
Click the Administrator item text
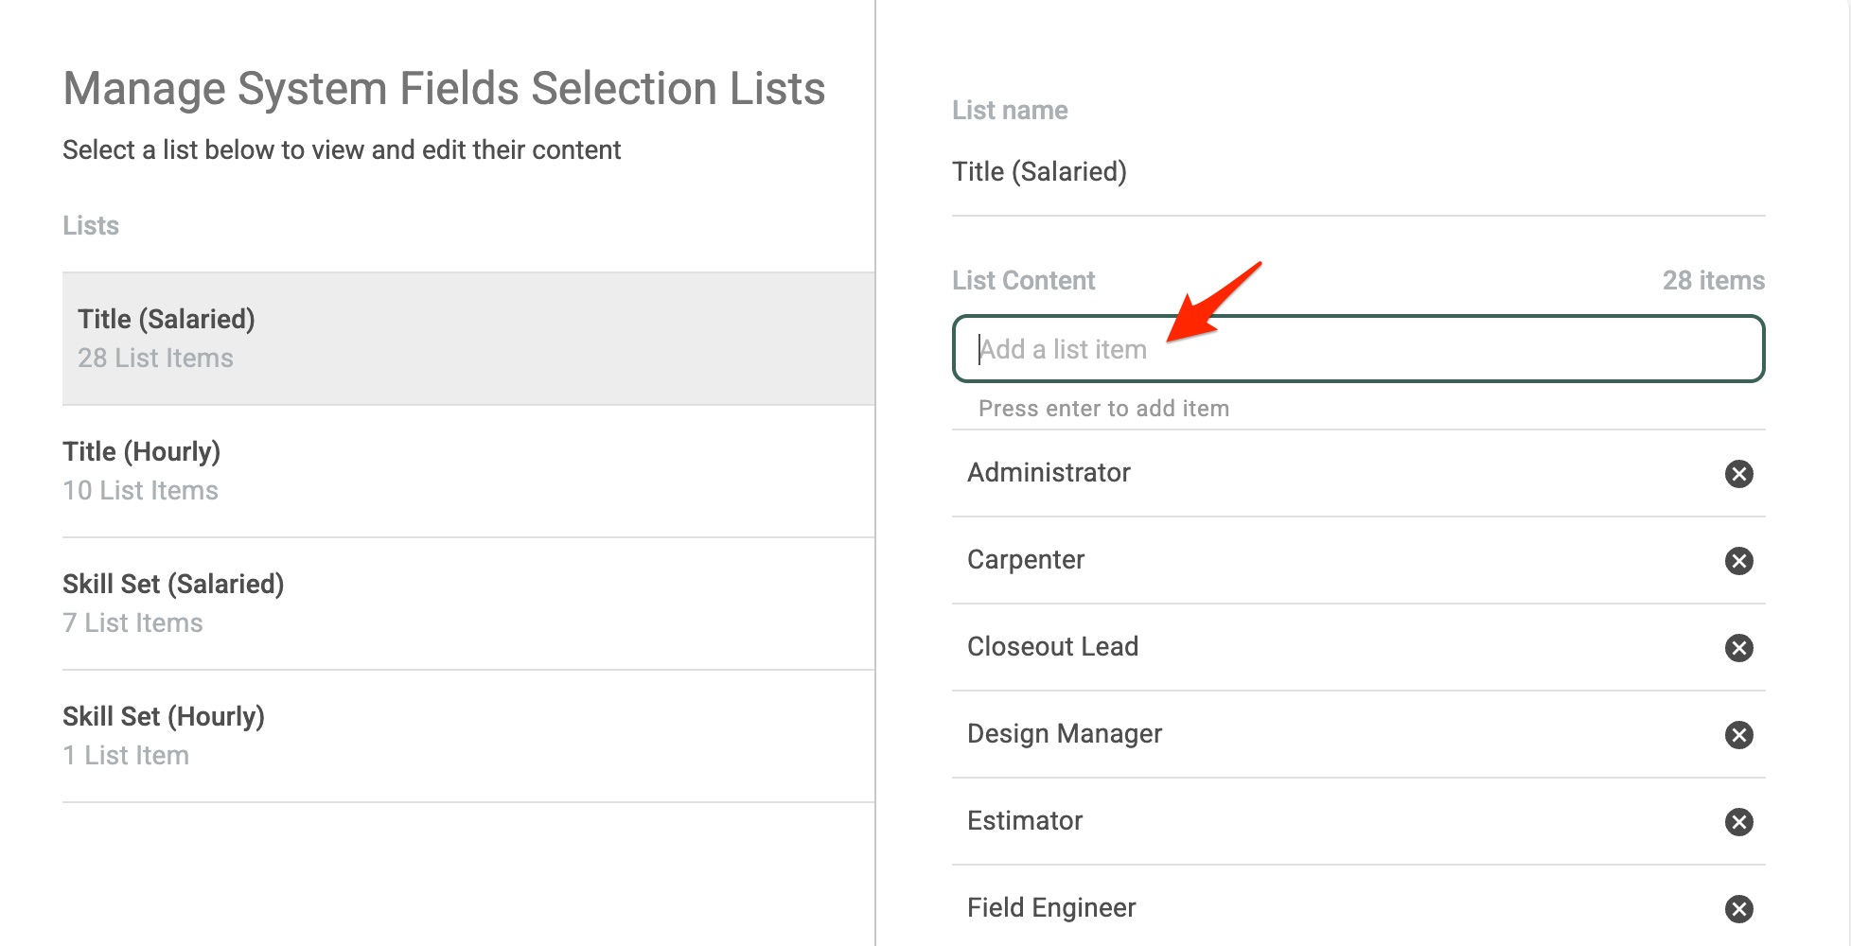1049,473
